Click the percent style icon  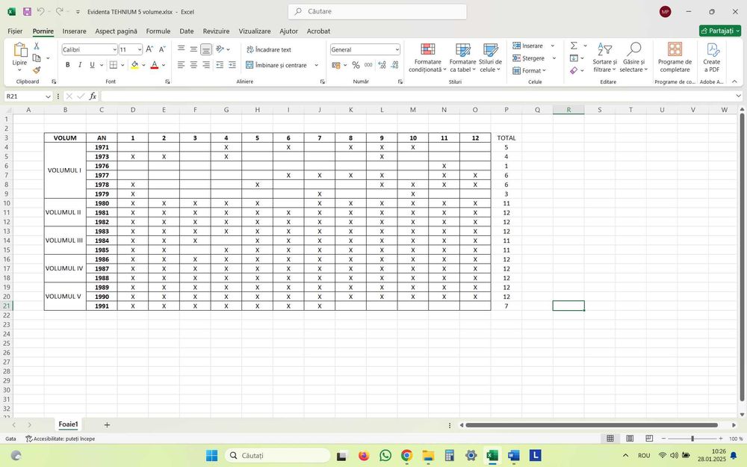point(356,65)
